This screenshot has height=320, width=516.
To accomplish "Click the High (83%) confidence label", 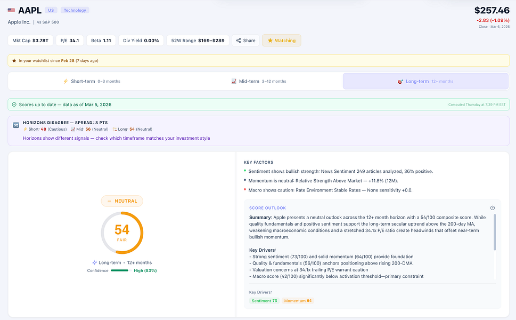I will tap(145, 270).
